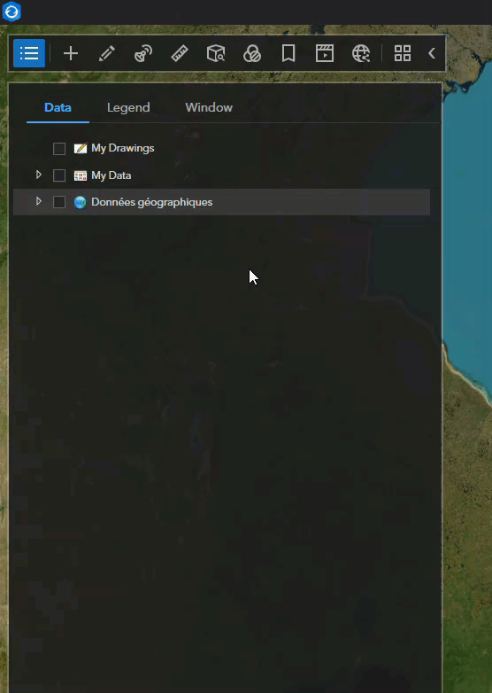Select the ruler measurement tool

coord(180,53)
